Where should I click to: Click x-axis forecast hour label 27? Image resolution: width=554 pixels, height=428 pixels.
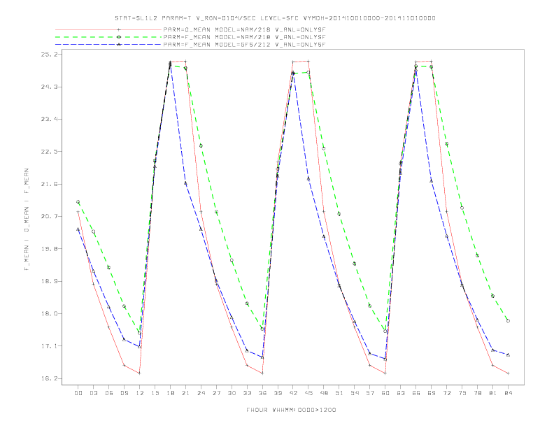click(x=216, y=393)
